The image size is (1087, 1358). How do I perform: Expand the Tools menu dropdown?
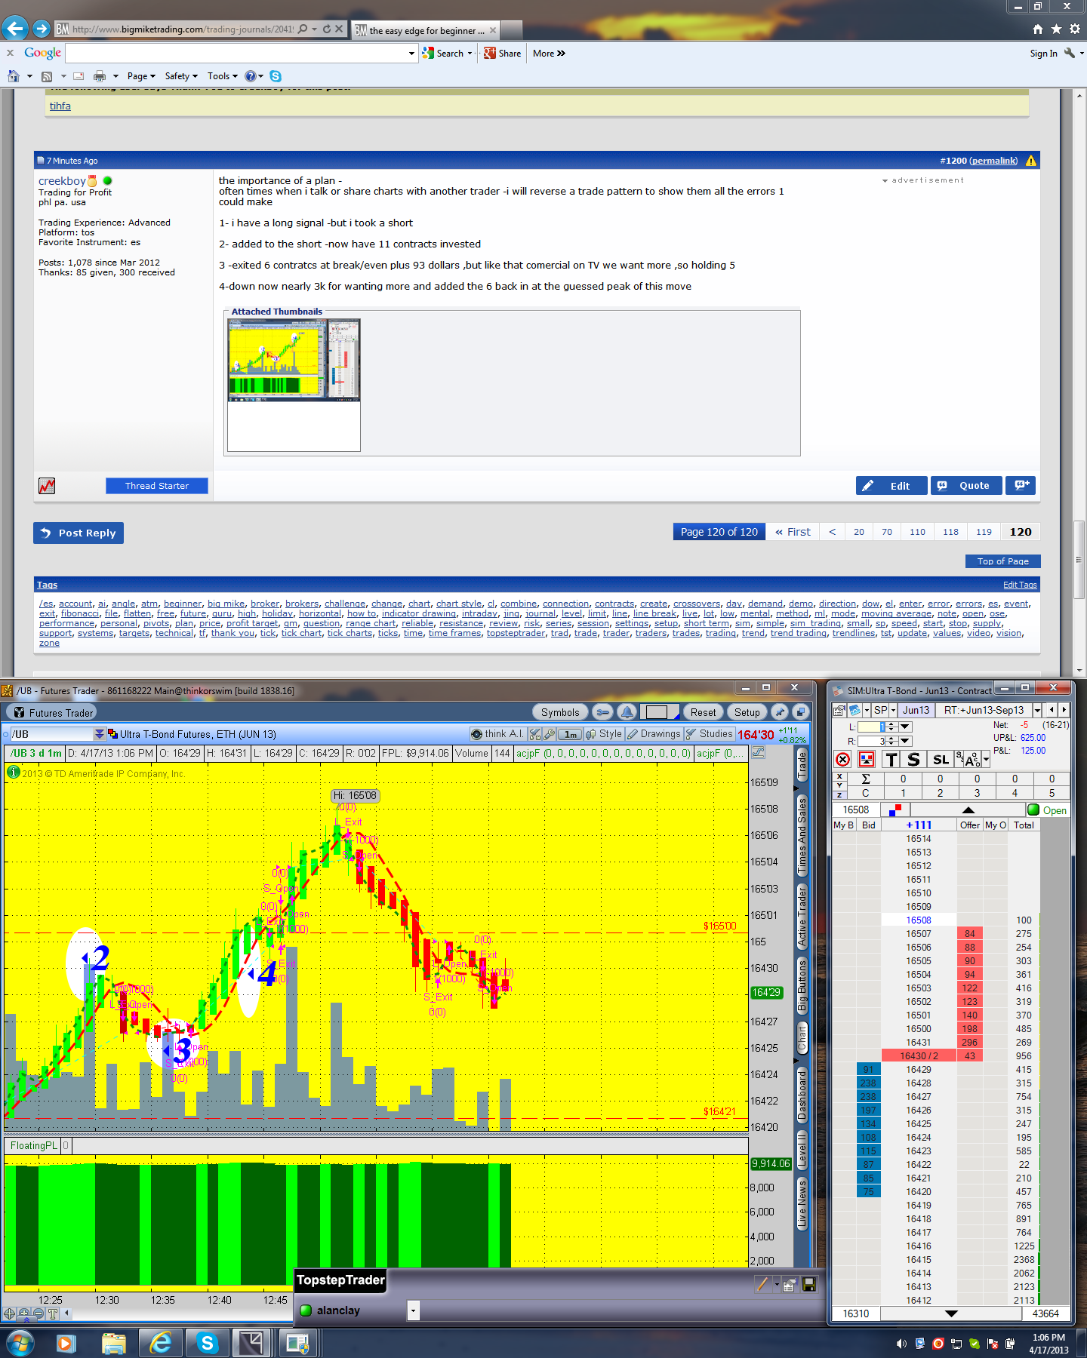(223, 76)
